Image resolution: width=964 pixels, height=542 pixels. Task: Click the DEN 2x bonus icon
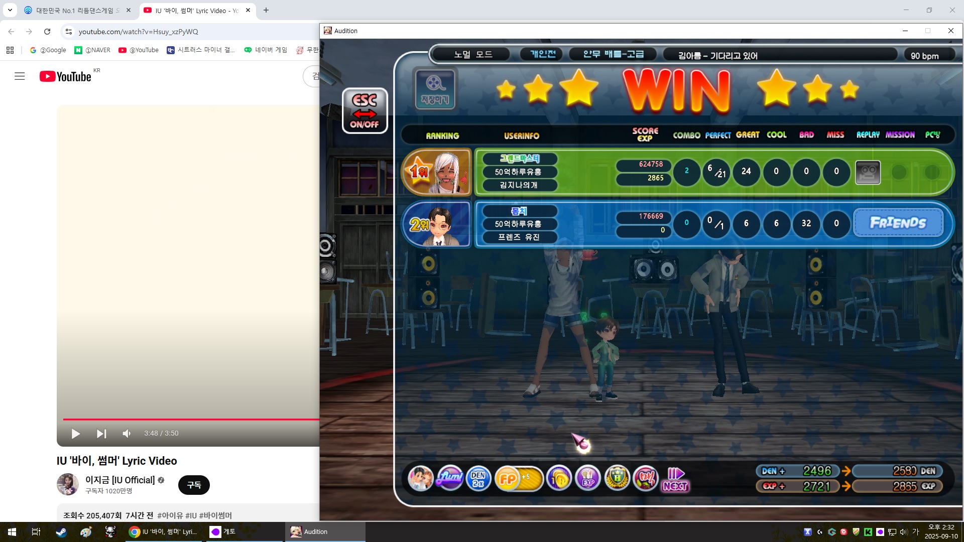point(478,479)
